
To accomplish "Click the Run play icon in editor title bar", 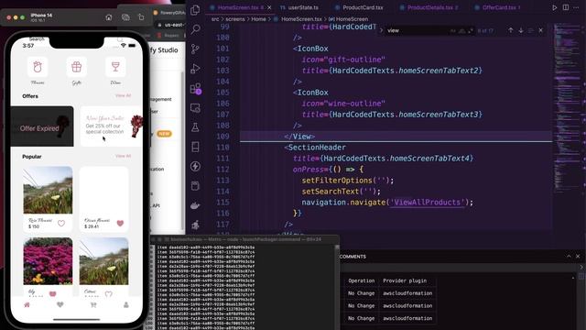I will (555, 7).
